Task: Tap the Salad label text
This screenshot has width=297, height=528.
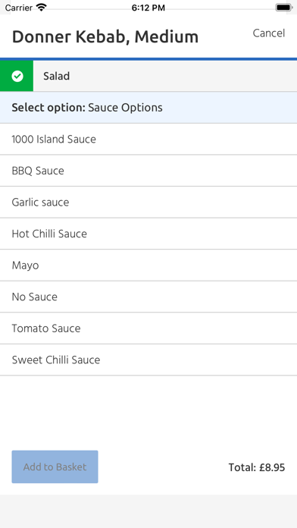Action: click(57, 76)
